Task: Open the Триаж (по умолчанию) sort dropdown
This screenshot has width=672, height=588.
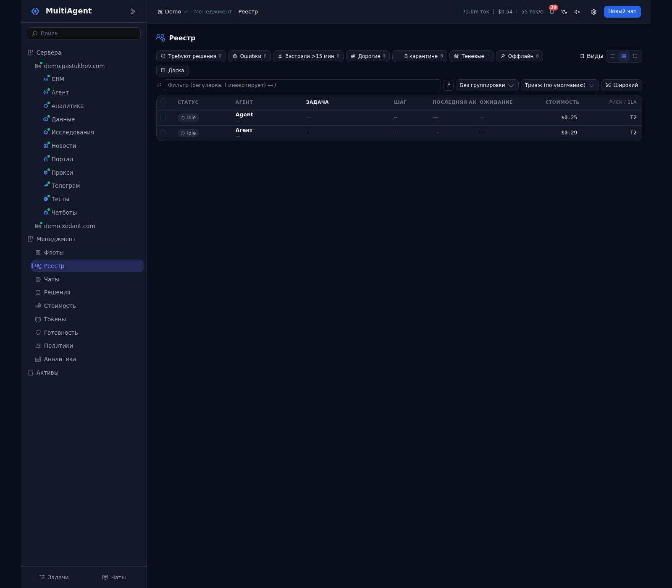Action: coord(559,85)
